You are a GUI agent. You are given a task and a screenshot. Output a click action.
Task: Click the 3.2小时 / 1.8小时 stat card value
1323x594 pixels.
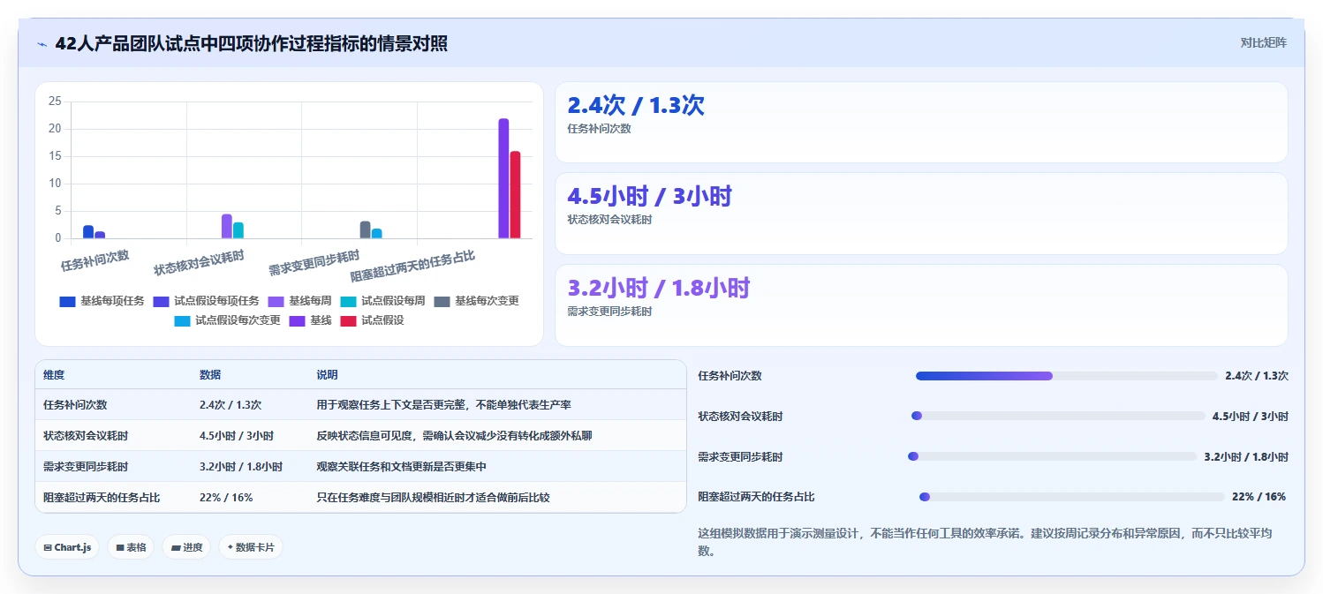[659, 288]
